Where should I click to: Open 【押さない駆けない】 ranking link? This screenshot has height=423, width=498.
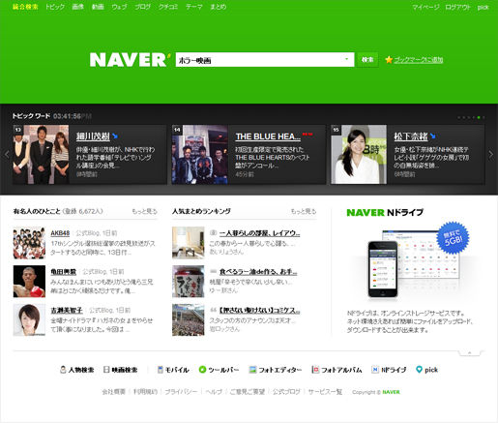(x=259, y=311)
